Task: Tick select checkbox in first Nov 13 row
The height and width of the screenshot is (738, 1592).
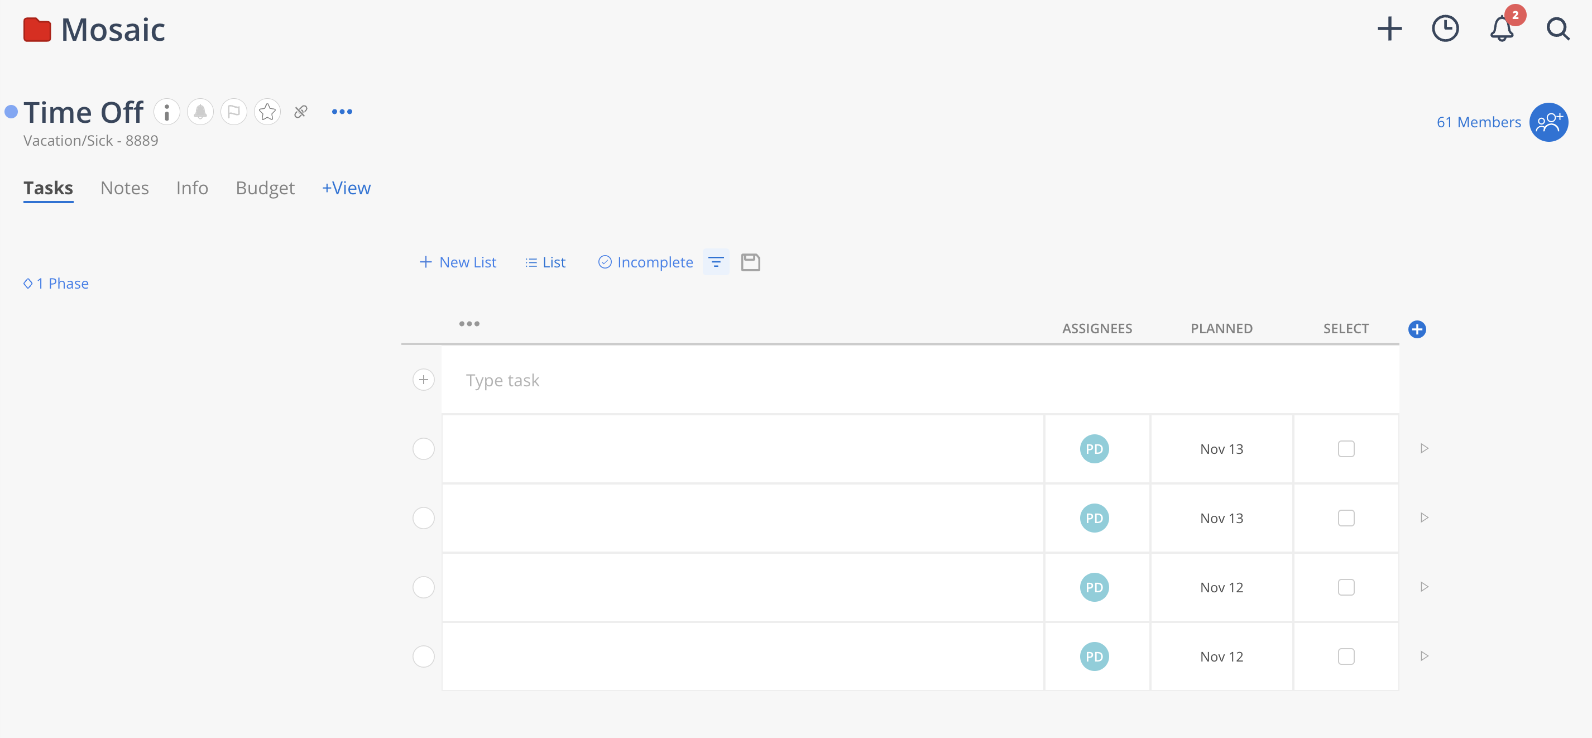Action: click(1346, 449)
